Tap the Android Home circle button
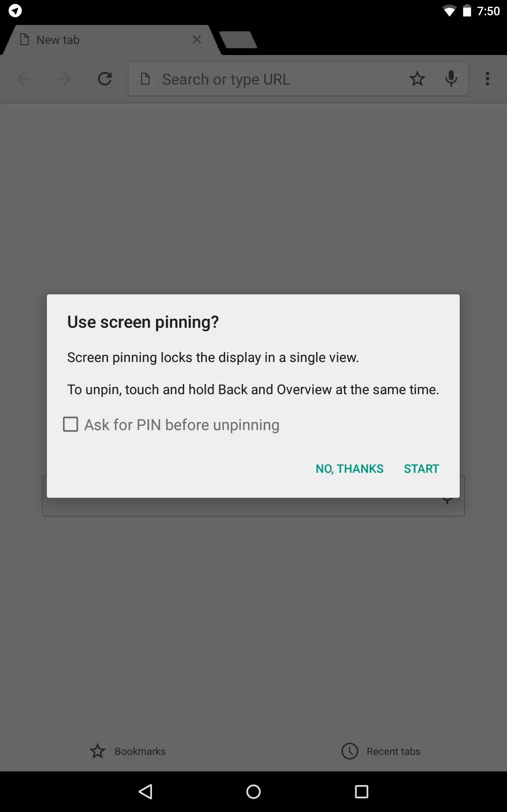This screenshot has width=507, height=812. pyautogui.click(x=253, y=792)
